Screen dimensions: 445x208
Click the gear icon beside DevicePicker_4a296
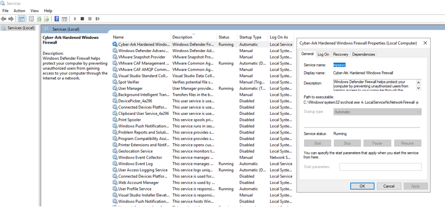click(115, 101)
